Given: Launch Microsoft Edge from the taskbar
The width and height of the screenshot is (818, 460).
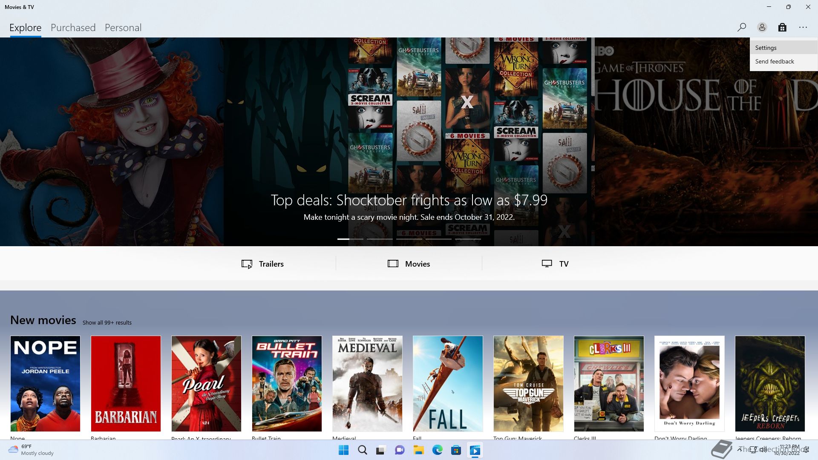Looking at the screenshot, I should coord(437,450).
